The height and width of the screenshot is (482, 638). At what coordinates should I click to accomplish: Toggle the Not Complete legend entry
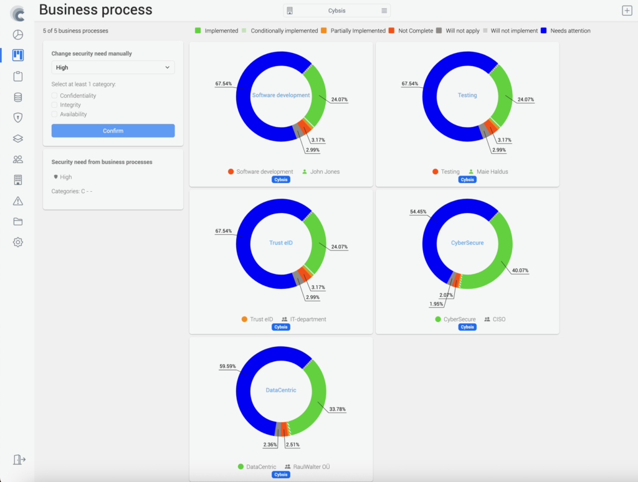411,31
